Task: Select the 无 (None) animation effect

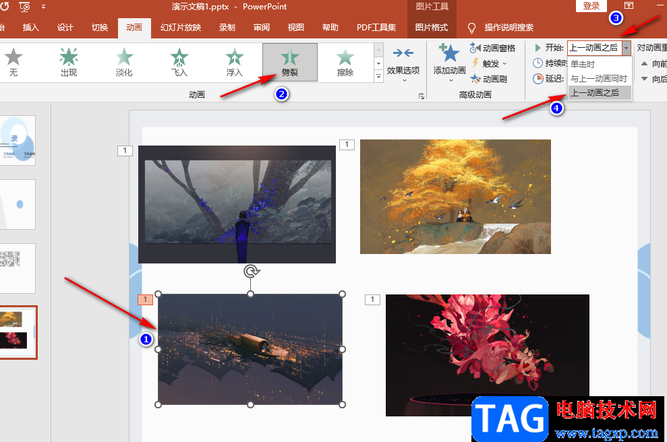Action: coord(13,62)
